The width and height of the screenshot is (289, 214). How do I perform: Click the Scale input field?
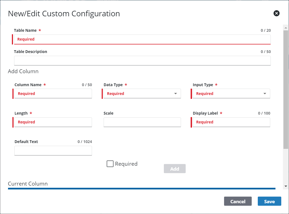click(x=142, y=122)
